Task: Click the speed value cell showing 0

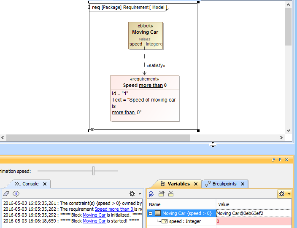Action: 253,221
